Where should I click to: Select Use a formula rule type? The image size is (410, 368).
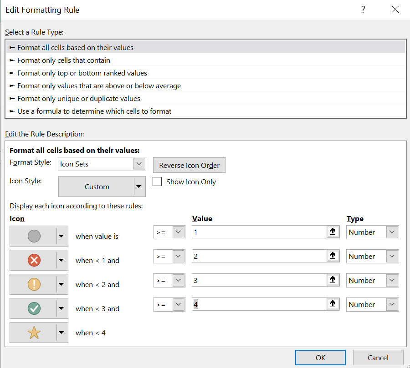click(x=205, y=111)
